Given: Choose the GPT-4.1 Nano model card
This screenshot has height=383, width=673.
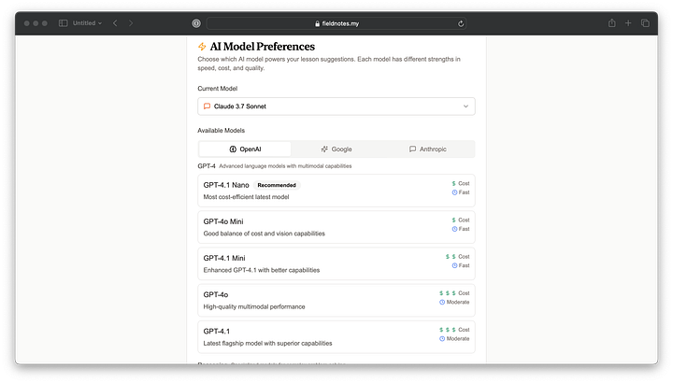Looking at the screenshot, I should click(x=336, y=191).
